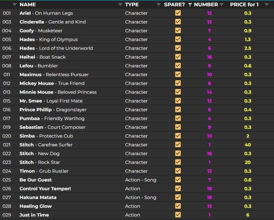Select the Healing Glow name cell
The width and height of the screenshot is (274, 220).
tap(36, 206)
